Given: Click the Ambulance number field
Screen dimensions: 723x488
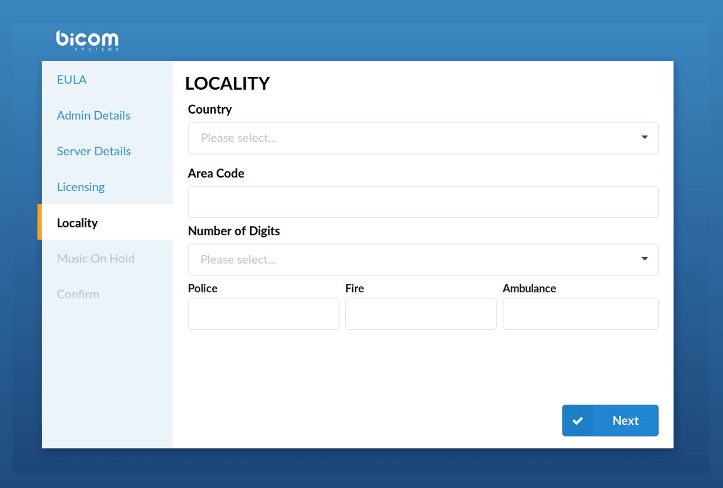Looking at the screenshot, I should click(581, 314).
